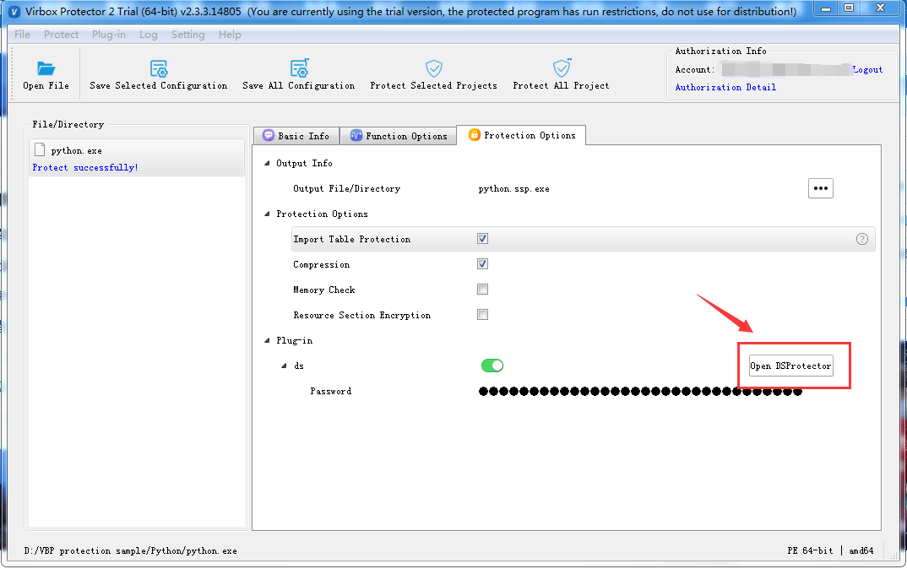Viewport: 907px width, 569px height.
Task: Collapse the Protection Options section
Action: tap(267, 214)
